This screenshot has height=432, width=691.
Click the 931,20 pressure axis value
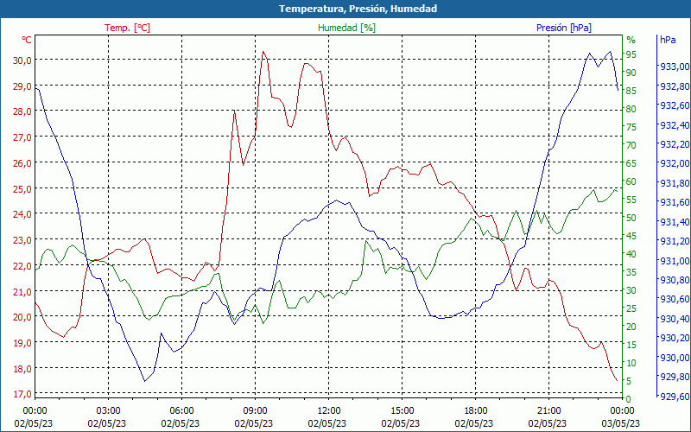coord(674,241)
